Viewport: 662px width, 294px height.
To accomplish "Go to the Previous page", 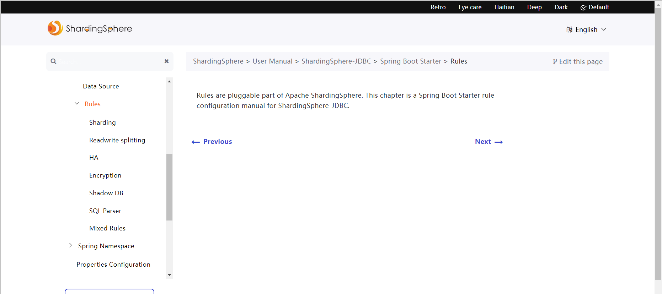I will 212,142.
